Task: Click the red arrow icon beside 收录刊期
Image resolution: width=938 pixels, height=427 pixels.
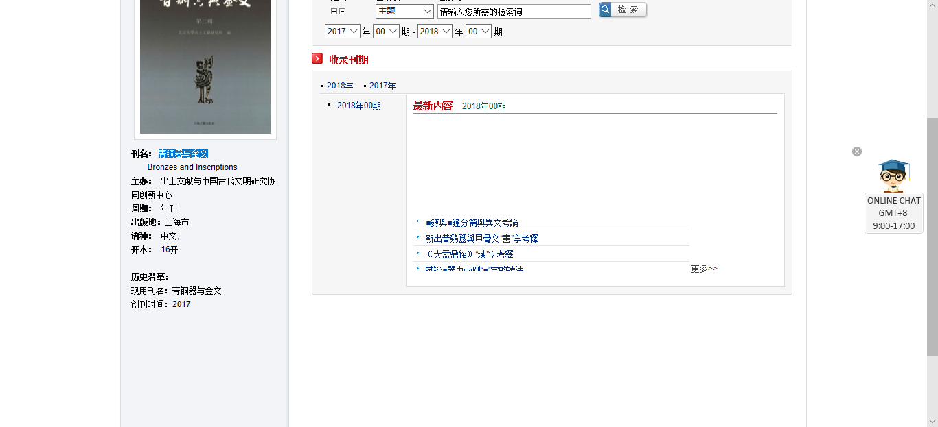Action: pyautogui.click(x=317, y=59)
